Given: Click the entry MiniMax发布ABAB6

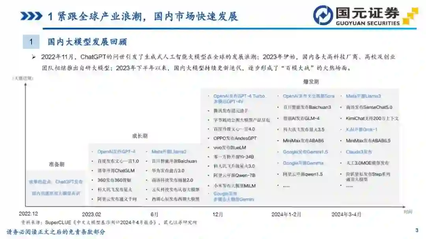Looking at the screenshot, I should (303, 141).
